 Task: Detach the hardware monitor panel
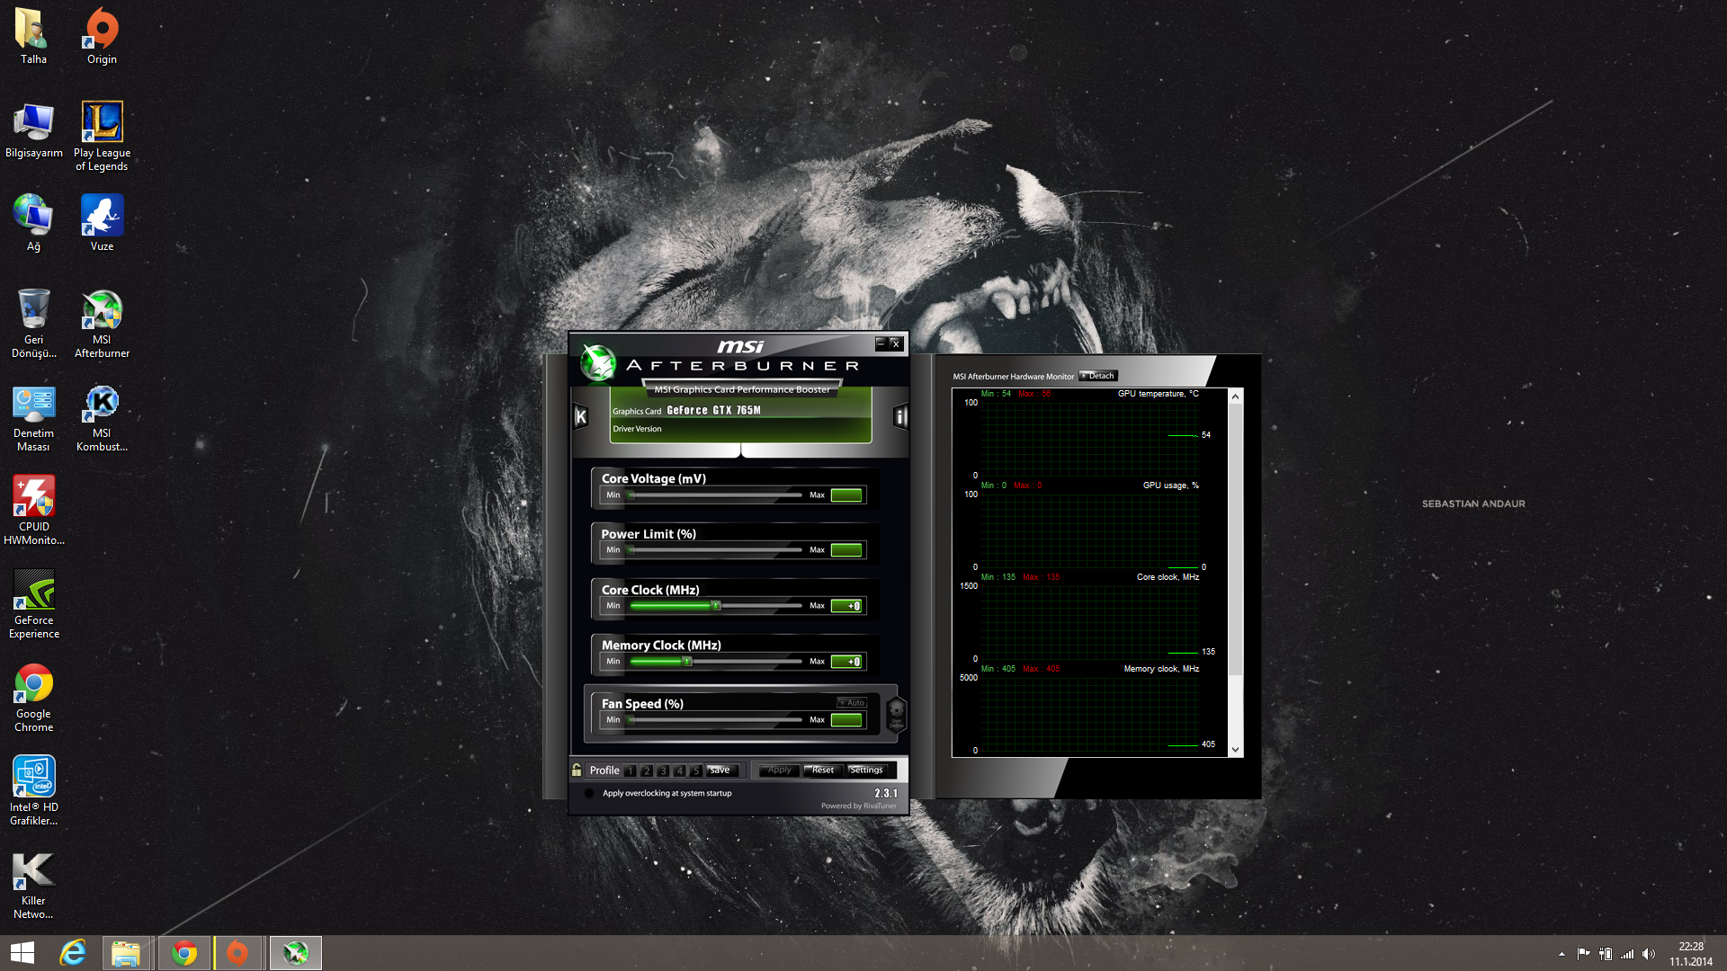point(1098,376)
